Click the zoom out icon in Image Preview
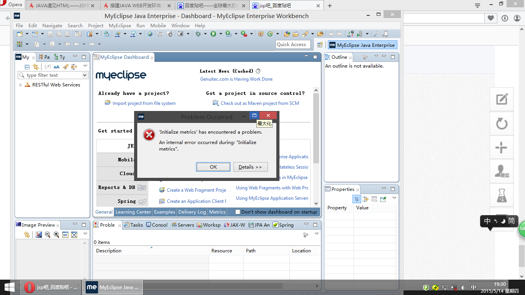 click(x=48, y=235)
